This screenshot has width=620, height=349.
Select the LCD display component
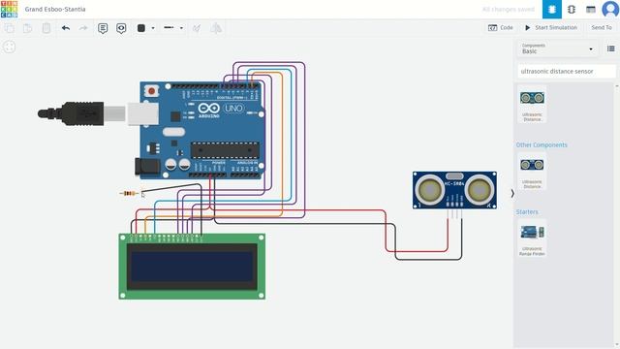pos(192,267)
